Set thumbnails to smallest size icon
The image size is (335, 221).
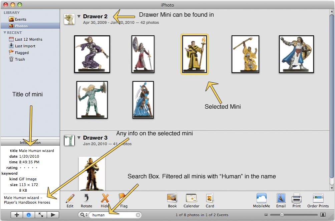click(x=266, y=215)
